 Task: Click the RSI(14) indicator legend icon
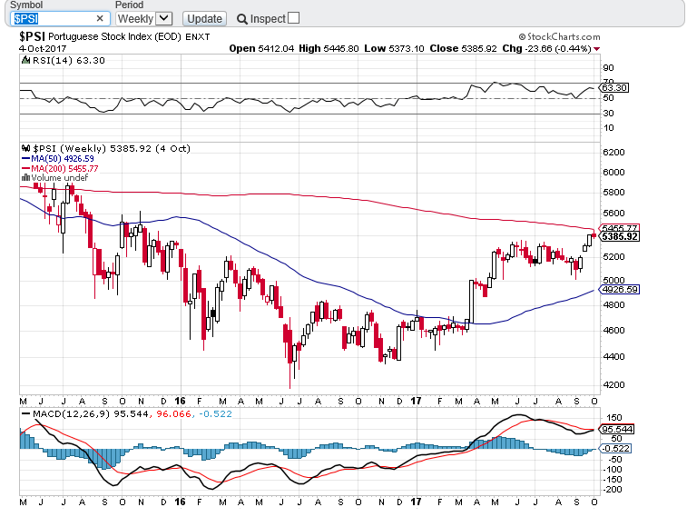[25, 60]
